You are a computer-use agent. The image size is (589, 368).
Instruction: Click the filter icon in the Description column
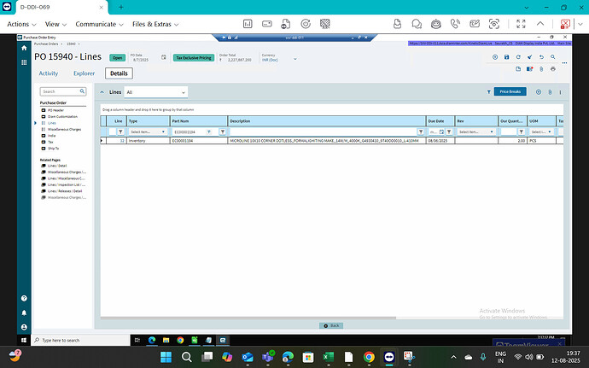tap(421, 132)
